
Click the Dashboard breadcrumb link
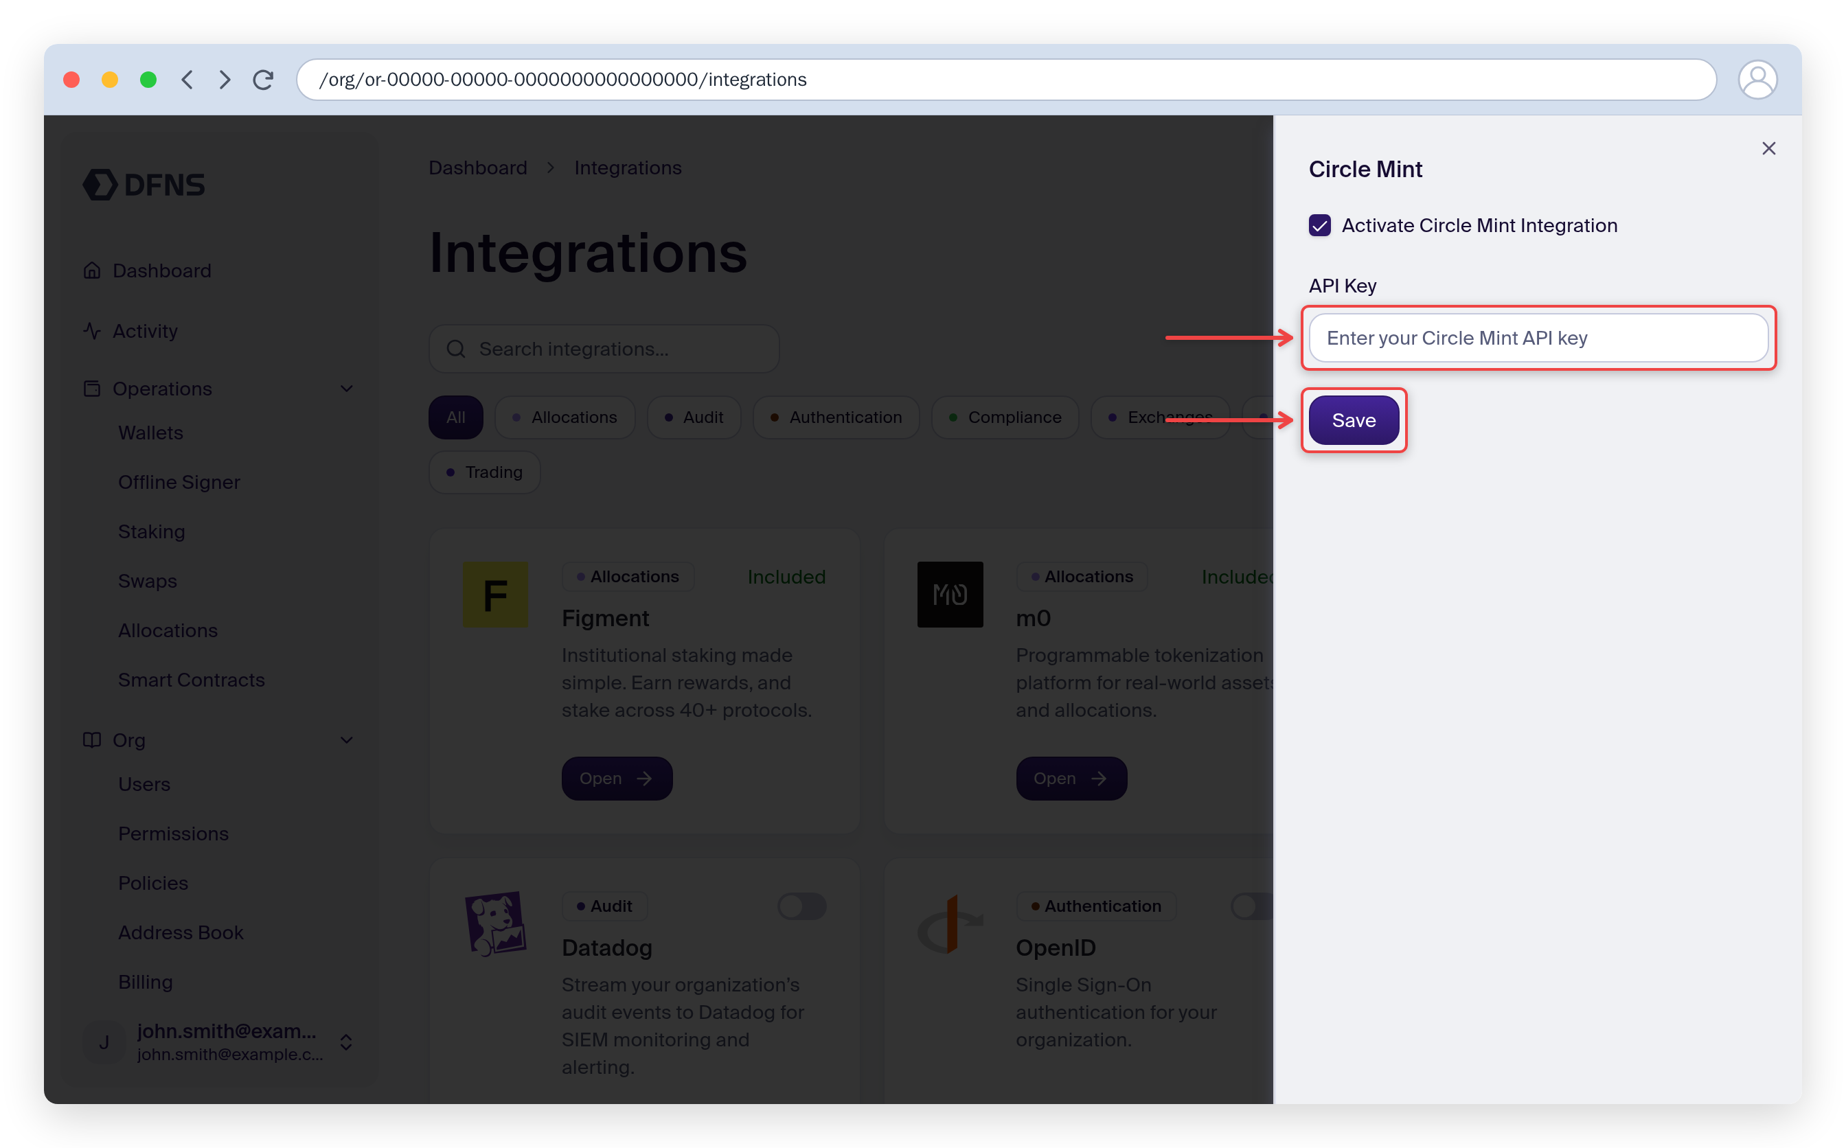point(477,168)
